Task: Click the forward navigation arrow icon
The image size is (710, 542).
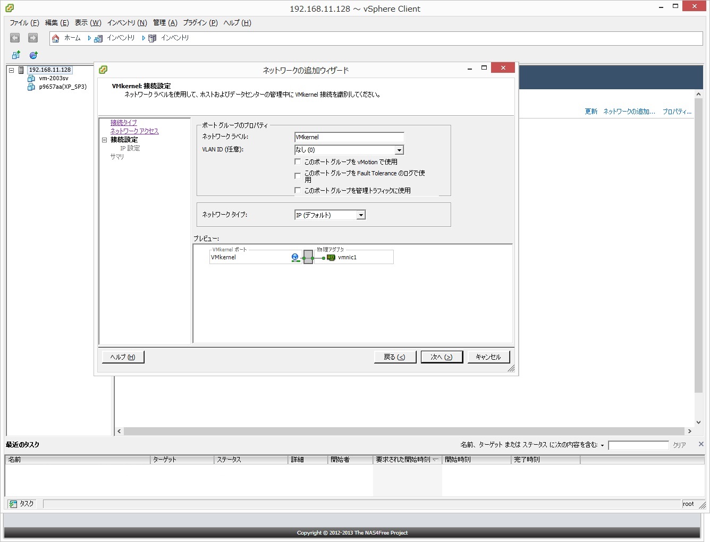Action: click(33, 38)
